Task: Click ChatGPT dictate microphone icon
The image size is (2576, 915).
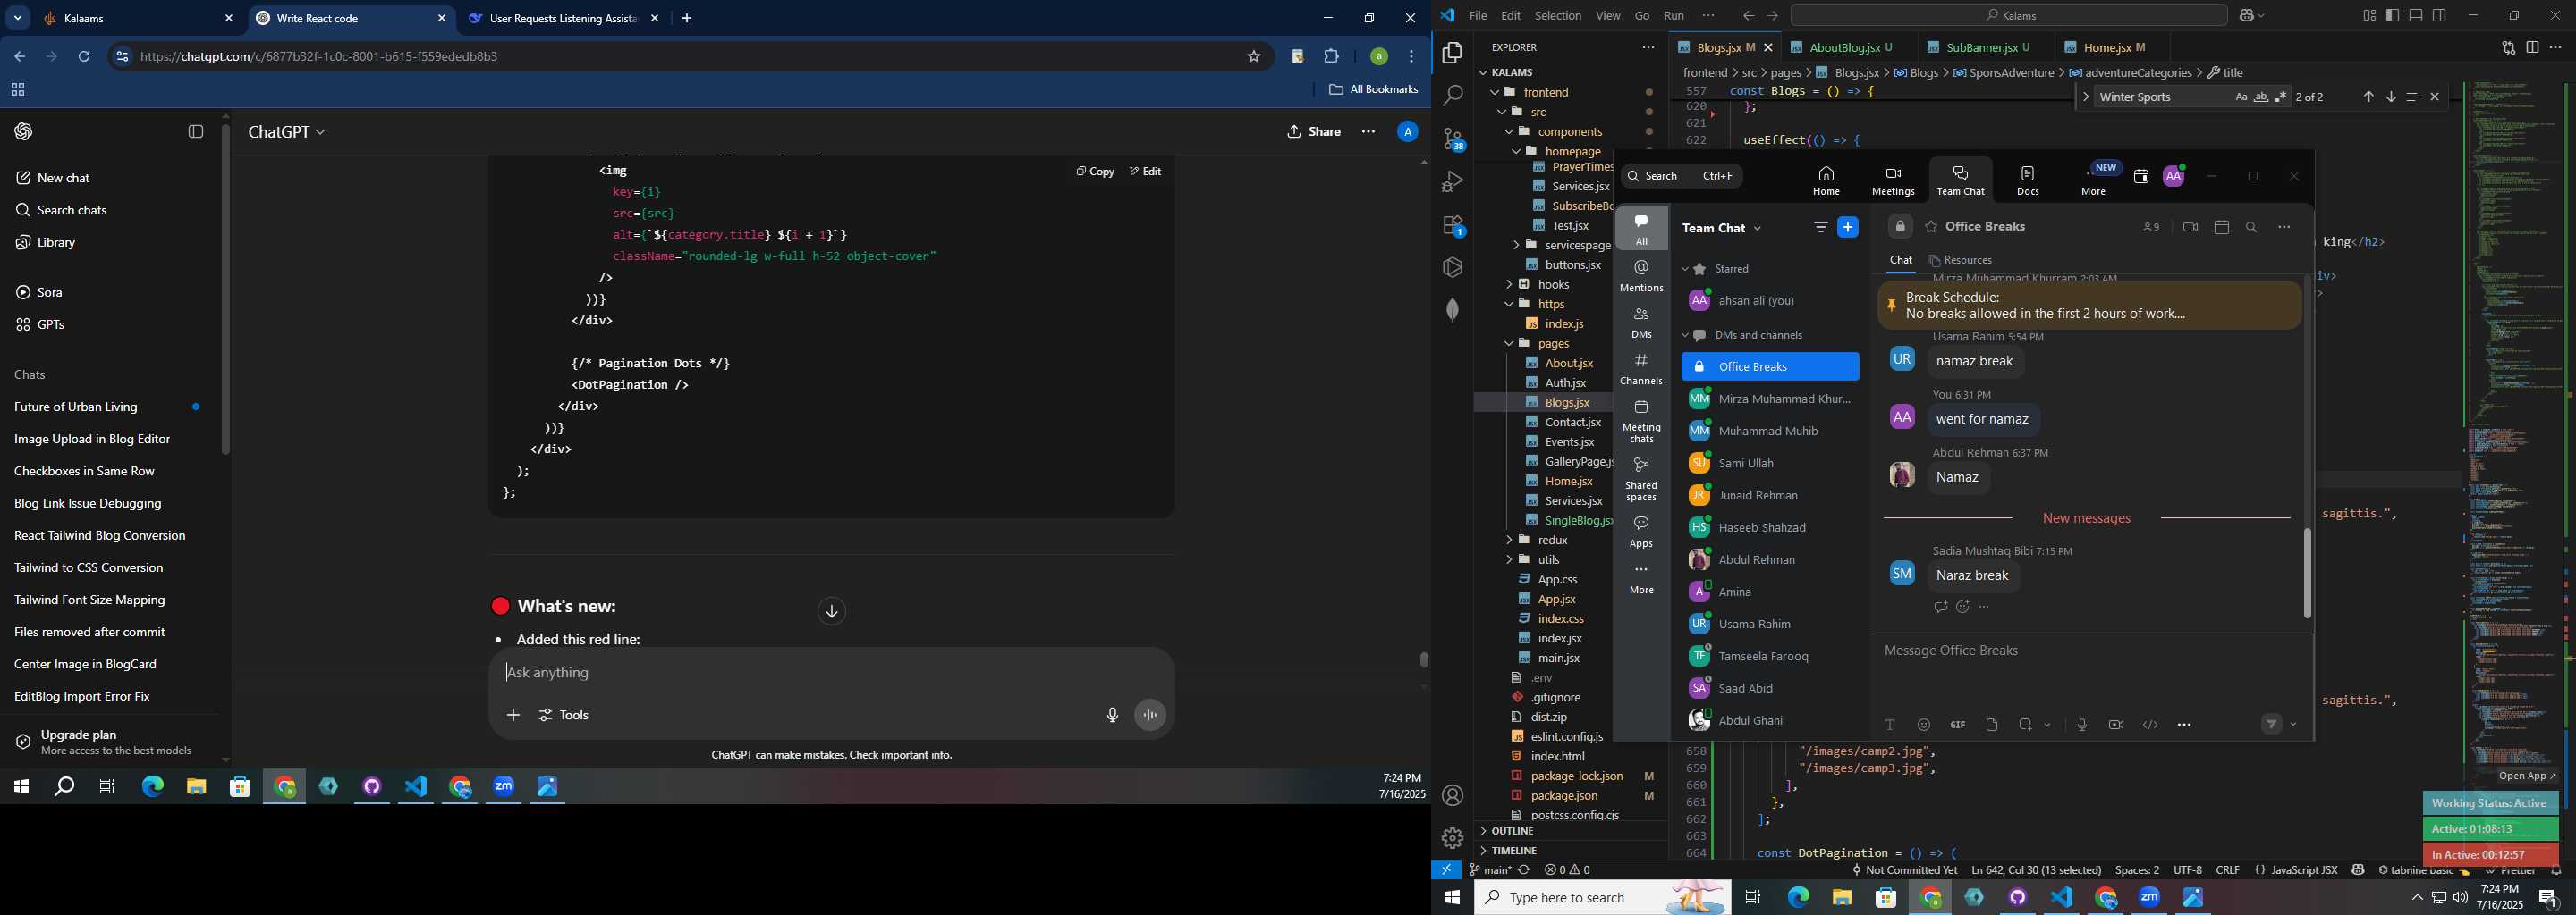Action: tap(1112, 715)
